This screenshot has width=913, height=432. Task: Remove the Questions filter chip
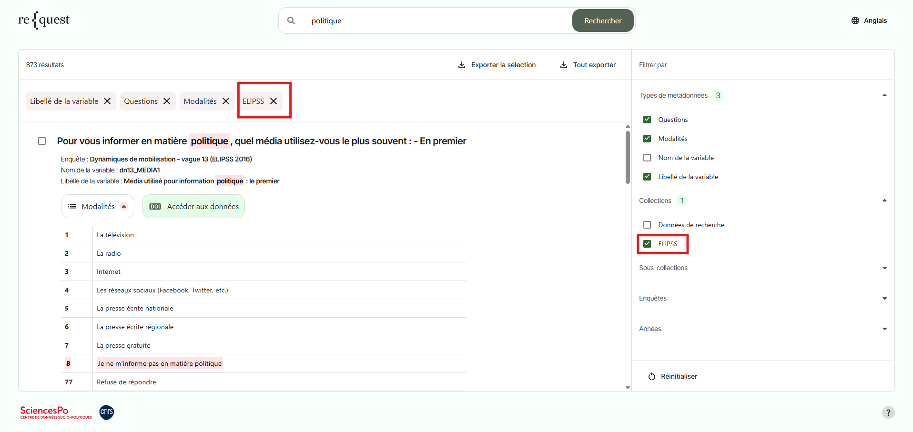pos(167,101)
